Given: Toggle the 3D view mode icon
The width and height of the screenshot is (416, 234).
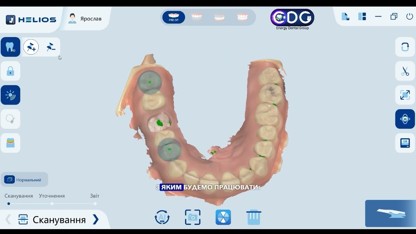Looking at the screenshot, I should (405, 119).
